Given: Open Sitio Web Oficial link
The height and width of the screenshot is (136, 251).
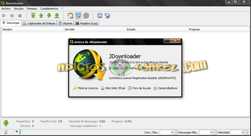Looking at the screenshot, I should tap(115, 88).
